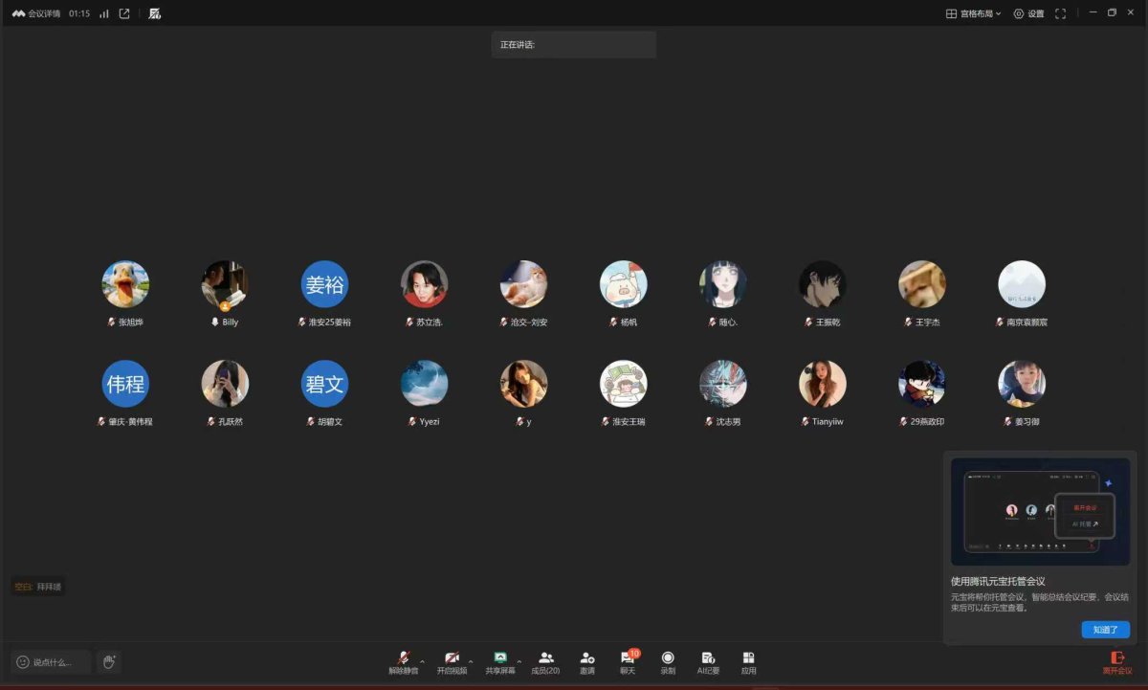Click the red 离开会议 leave button
The image size is (1148, 690).
pyautogui.click(x=1117, y=662)
